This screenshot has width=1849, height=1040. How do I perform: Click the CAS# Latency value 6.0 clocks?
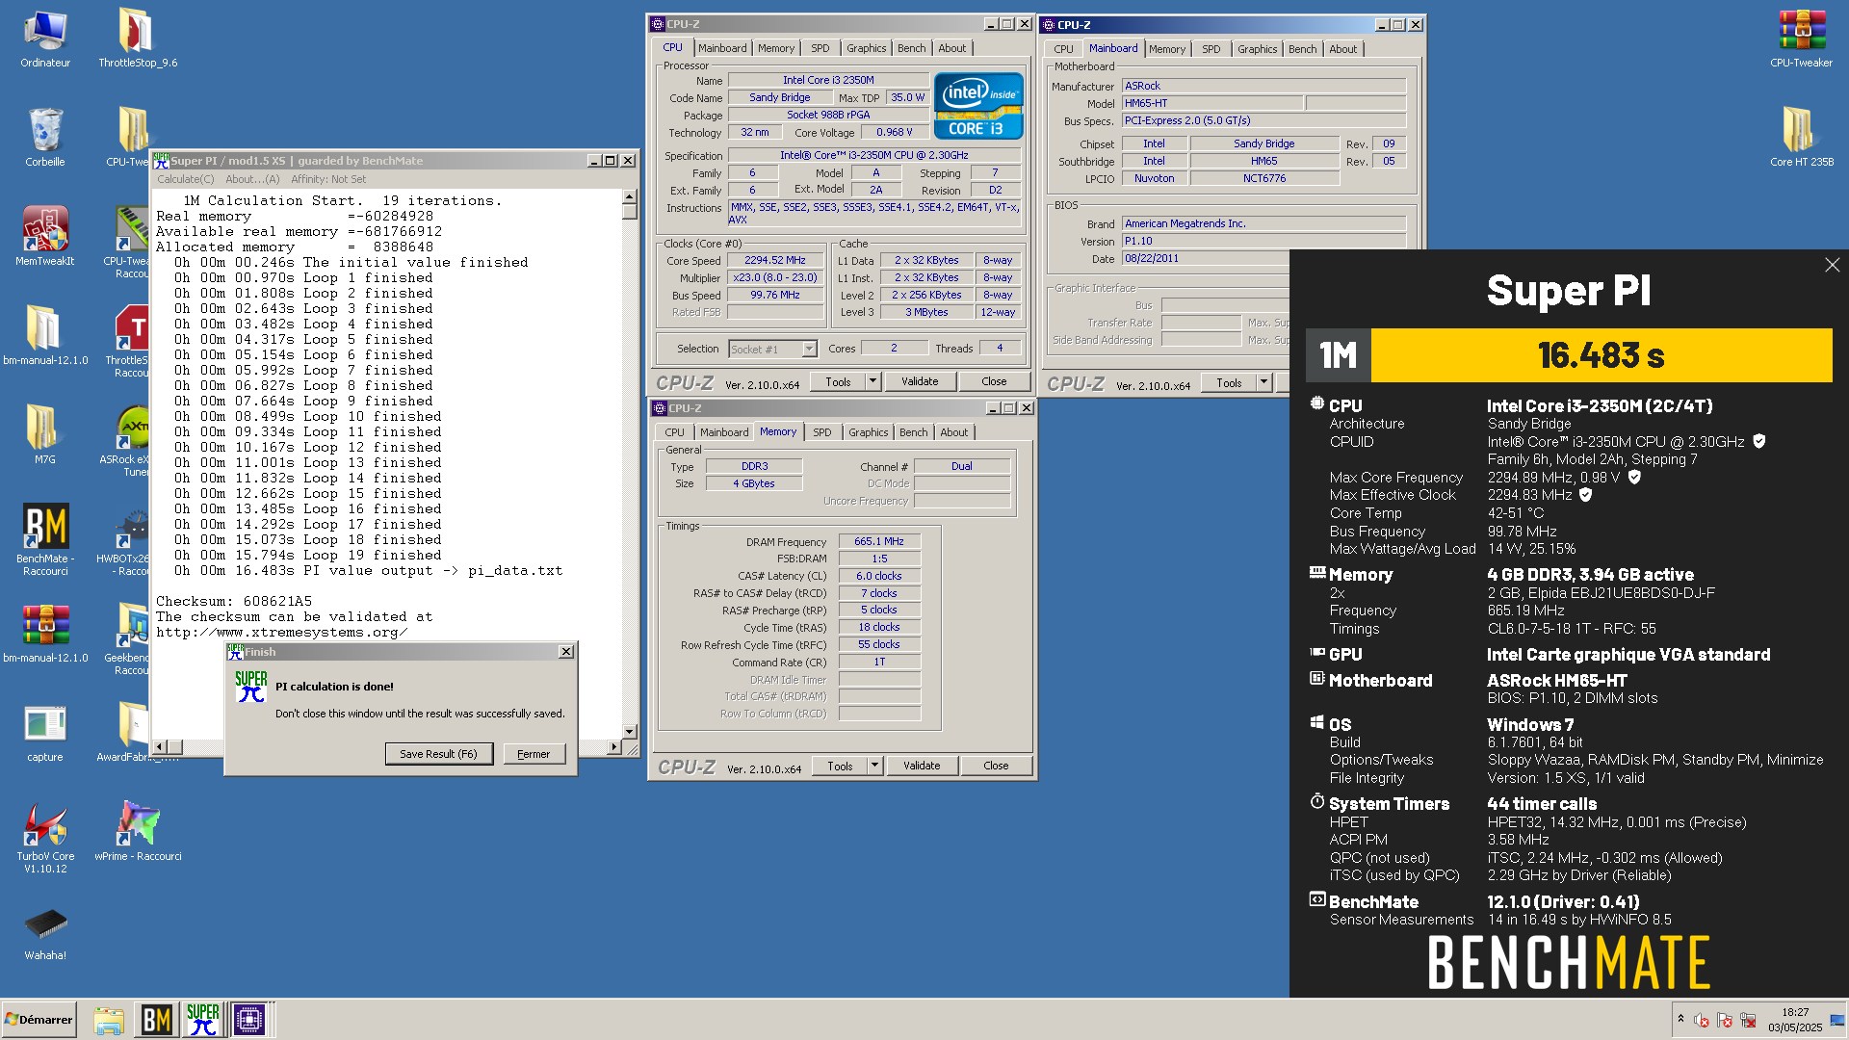coord(879,576)
